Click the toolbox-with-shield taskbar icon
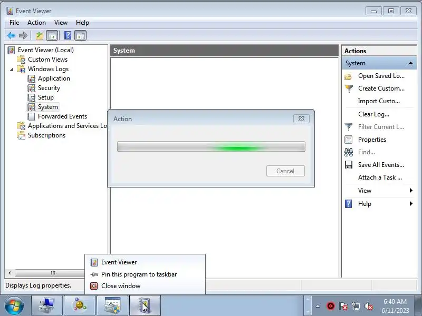422x316 pixels. point(112,305)
